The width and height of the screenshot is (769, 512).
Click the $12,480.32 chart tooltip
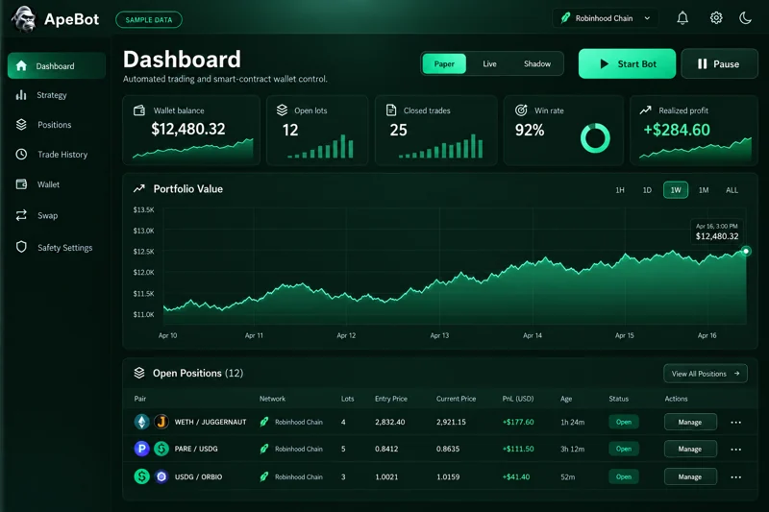click(x=716, y=232)
